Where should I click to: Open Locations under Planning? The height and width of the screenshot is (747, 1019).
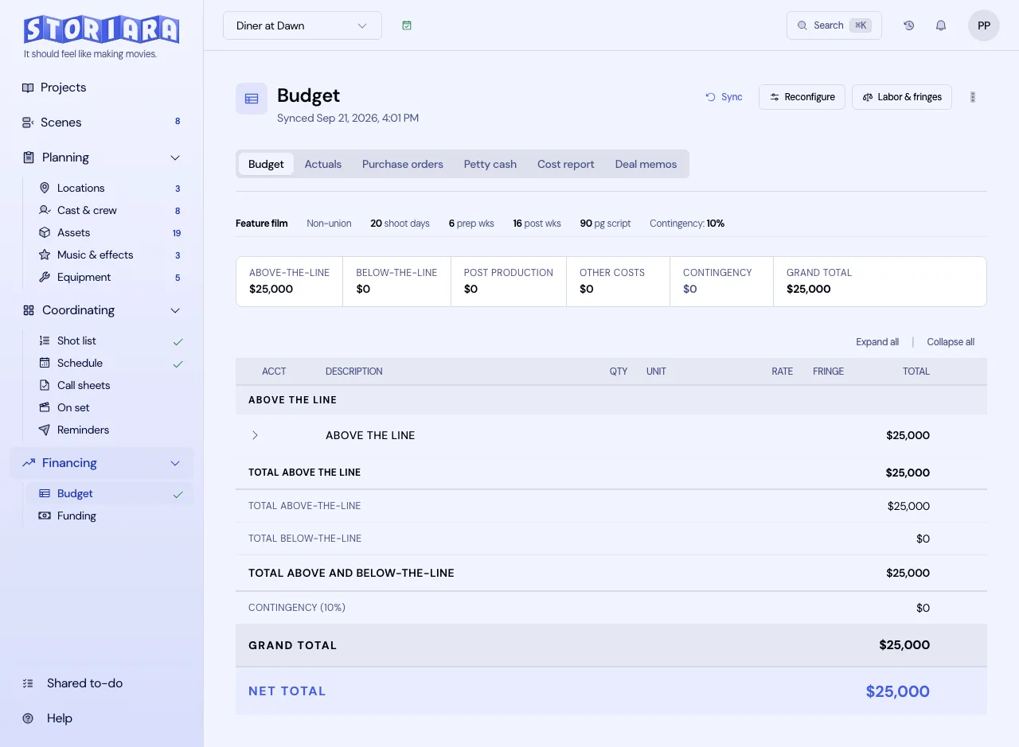coord(110,188)
